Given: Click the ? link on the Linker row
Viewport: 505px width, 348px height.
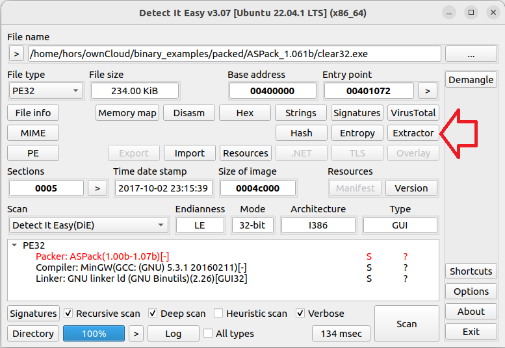Looking at the screenshot, I should tap(406, 279).
